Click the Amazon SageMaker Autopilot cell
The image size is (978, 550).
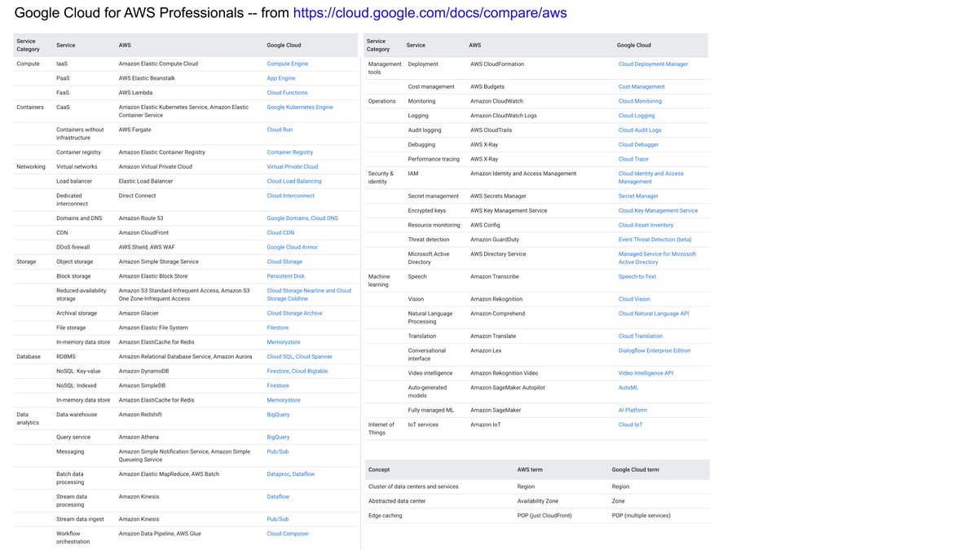[509, 388]
